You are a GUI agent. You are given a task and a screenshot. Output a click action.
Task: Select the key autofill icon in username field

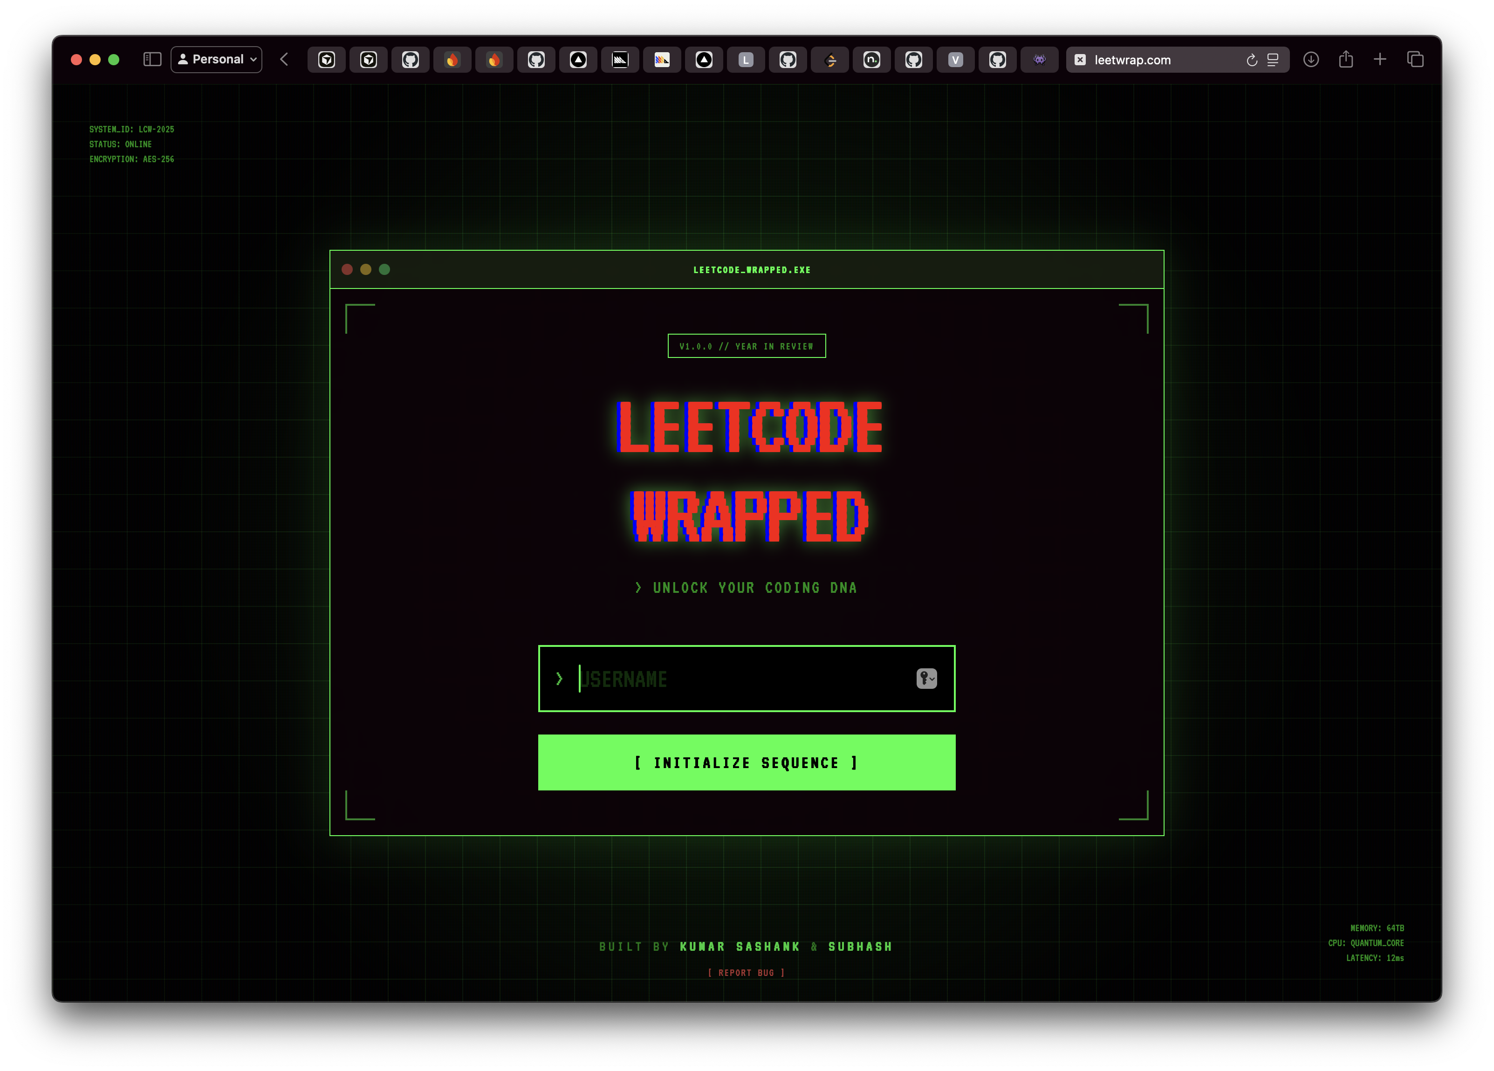(925, 679)
